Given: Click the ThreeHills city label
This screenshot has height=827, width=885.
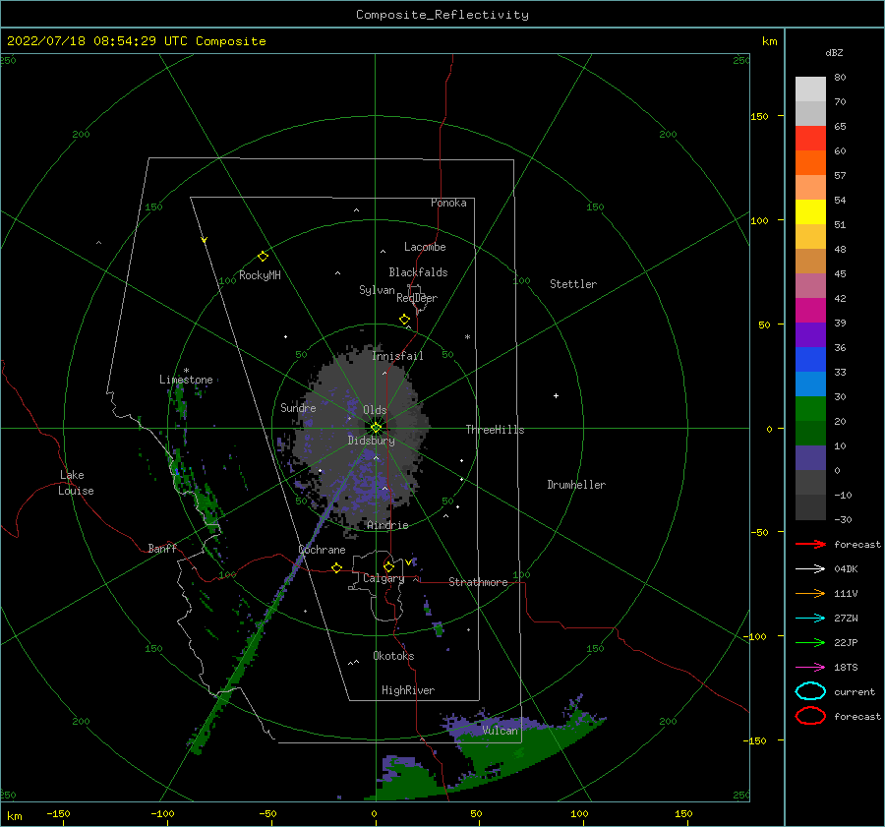Looking at the screenshot, I should (495, 430).
